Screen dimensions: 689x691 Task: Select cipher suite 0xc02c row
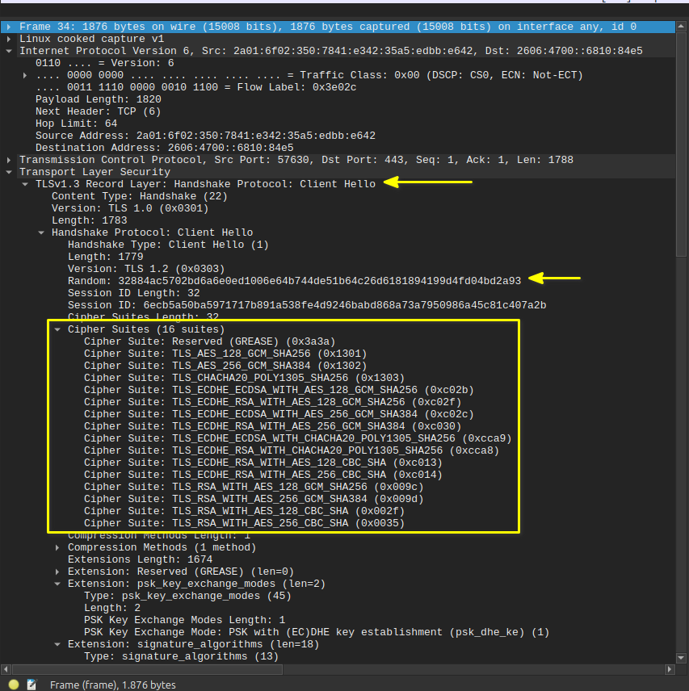tap(279, 415)
